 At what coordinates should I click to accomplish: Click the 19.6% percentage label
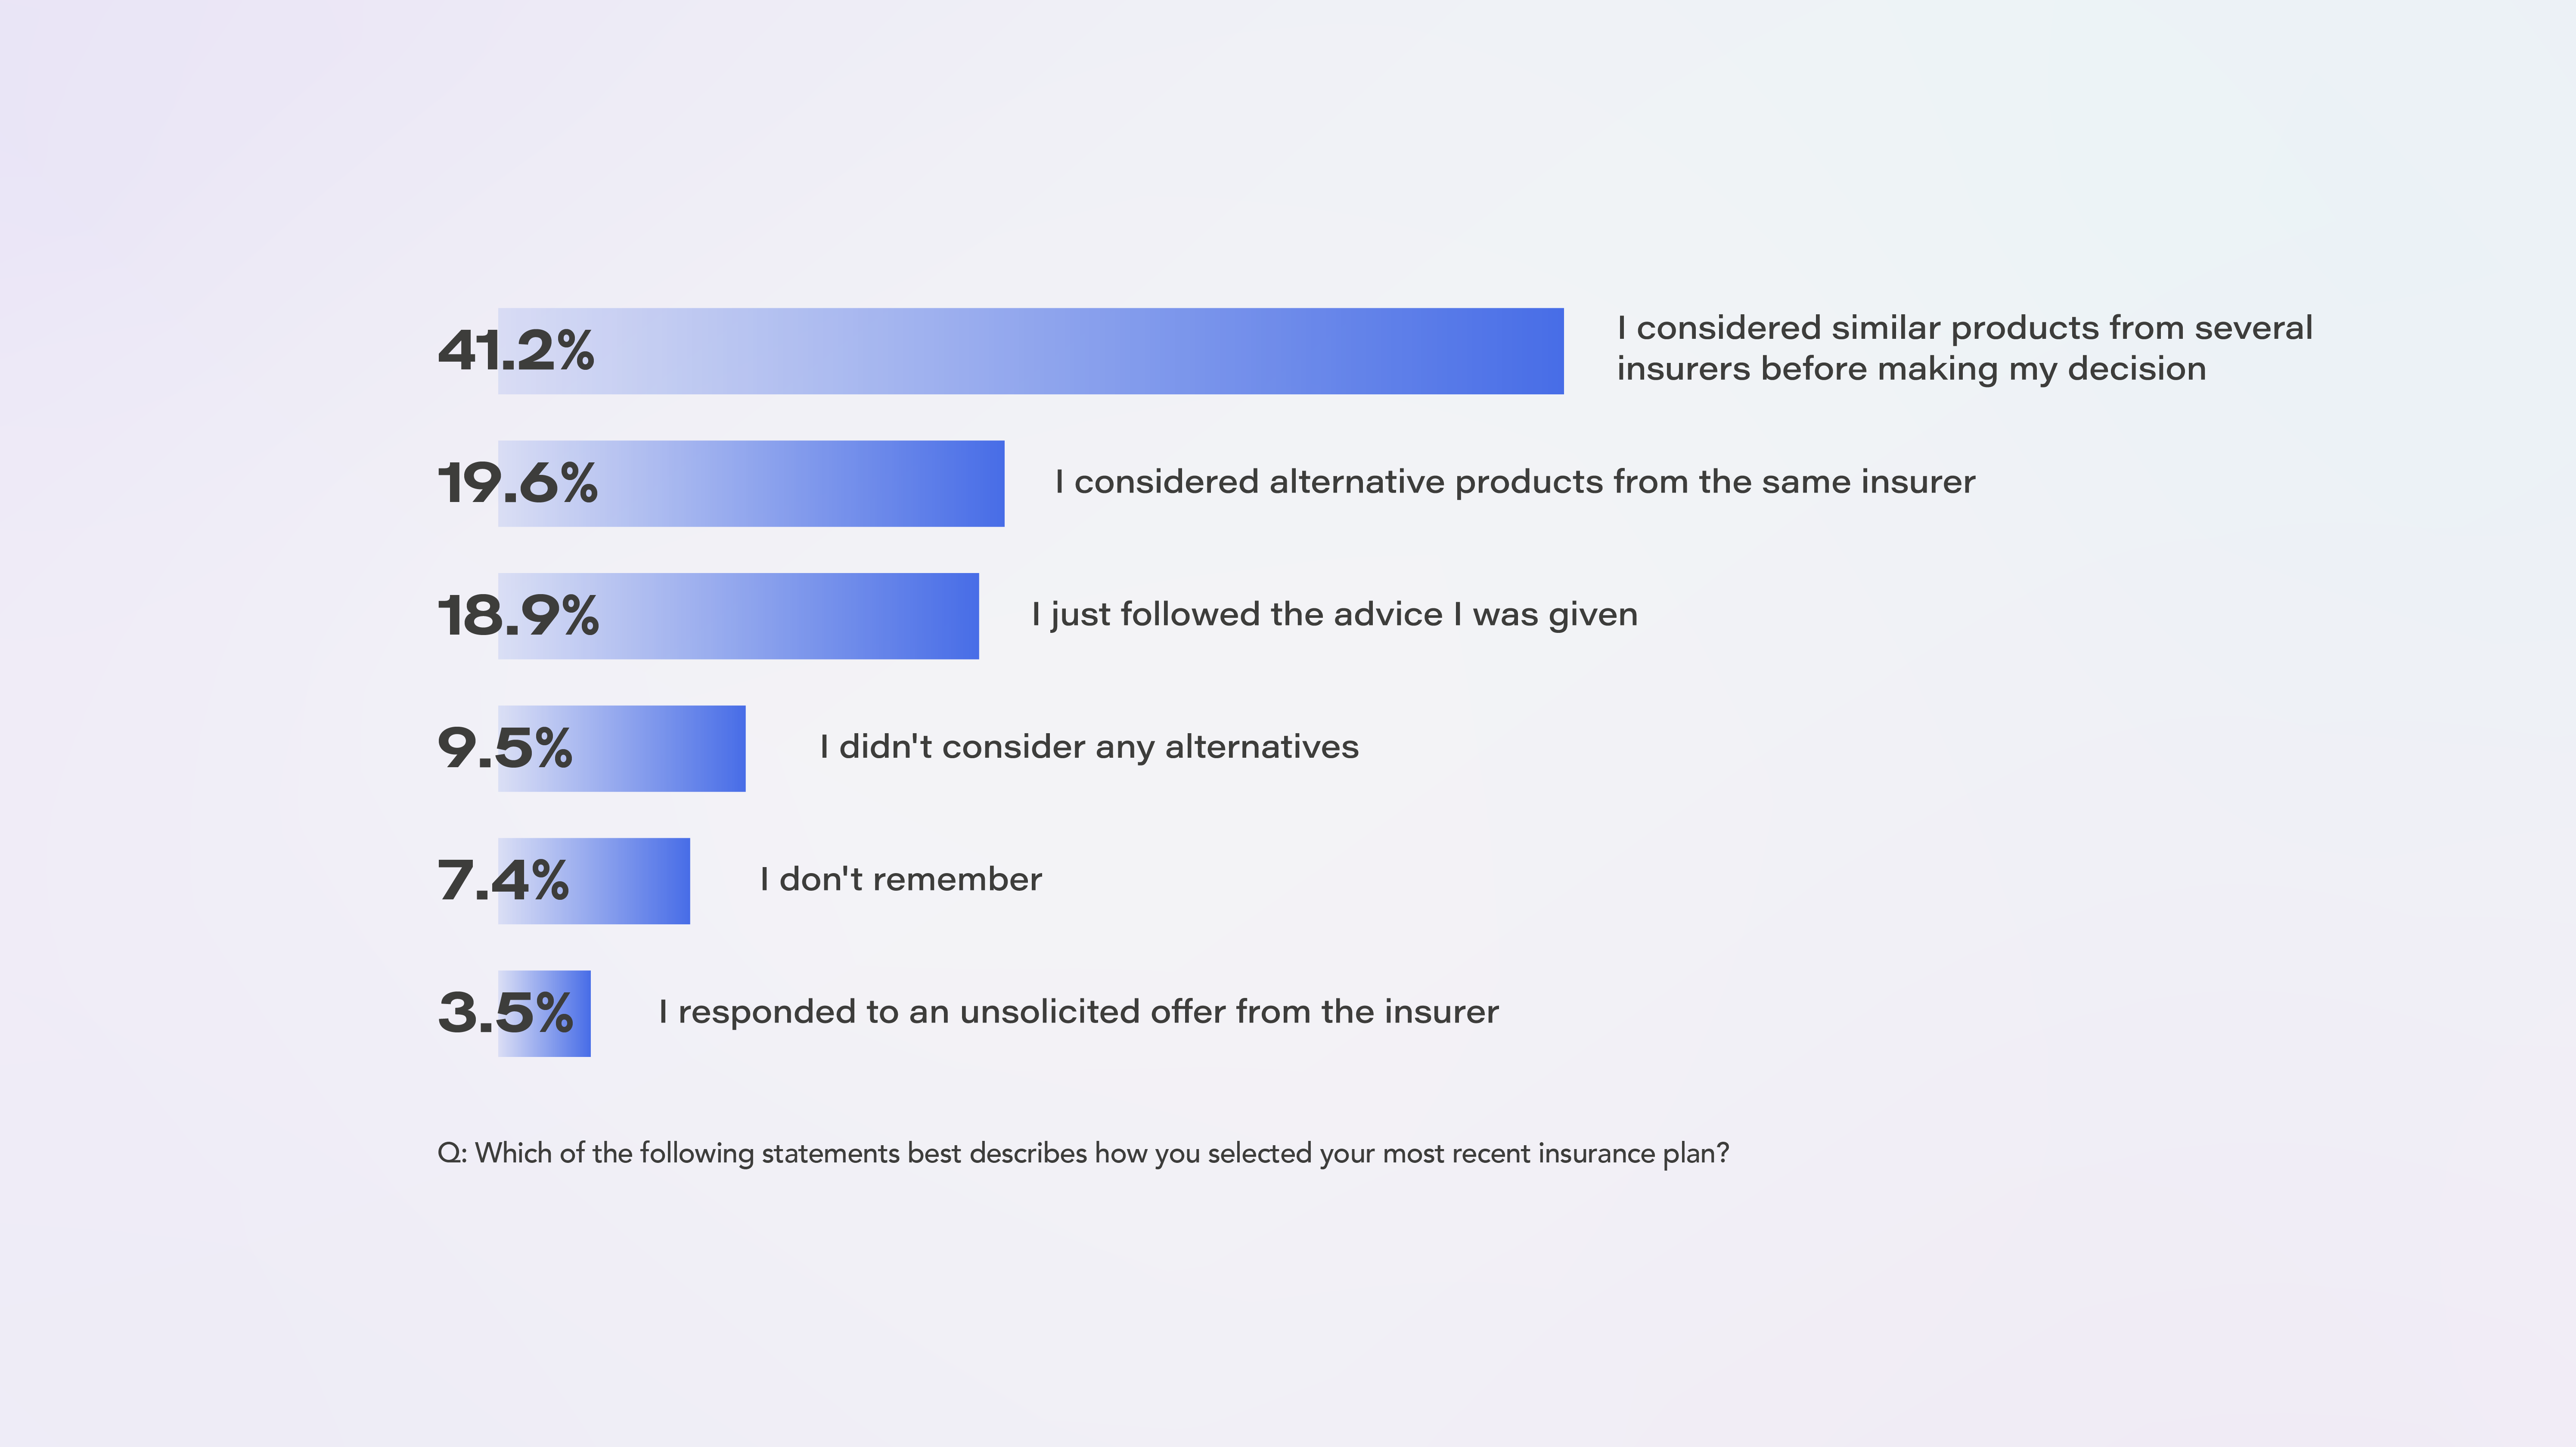(518, 483)
